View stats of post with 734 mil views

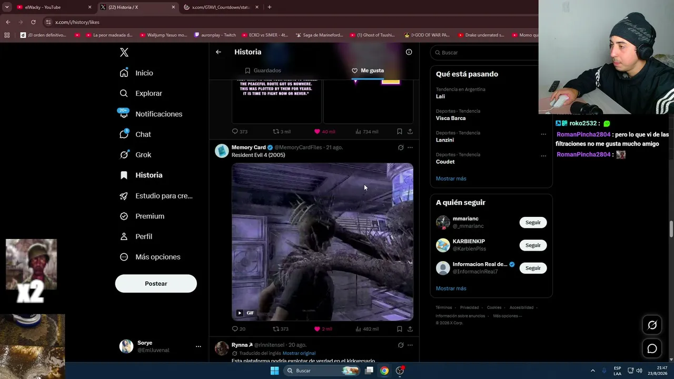coord(367,132)
